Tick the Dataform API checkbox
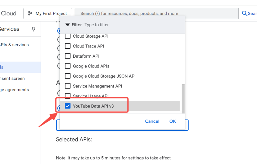 [68, 56]
